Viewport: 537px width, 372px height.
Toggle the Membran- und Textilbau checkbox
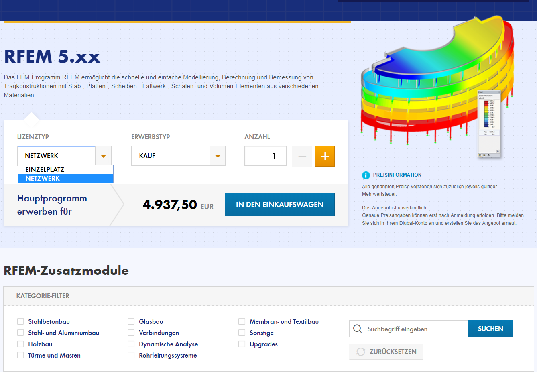[x=242, y=321]
